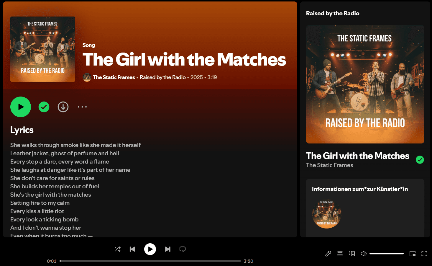
Task: Open the Raised by the Radio album link
Action: coord(163,77)
